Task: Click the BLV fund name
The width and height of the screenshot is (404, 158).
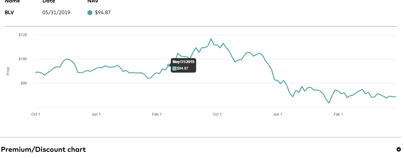Action: [9, 13]
